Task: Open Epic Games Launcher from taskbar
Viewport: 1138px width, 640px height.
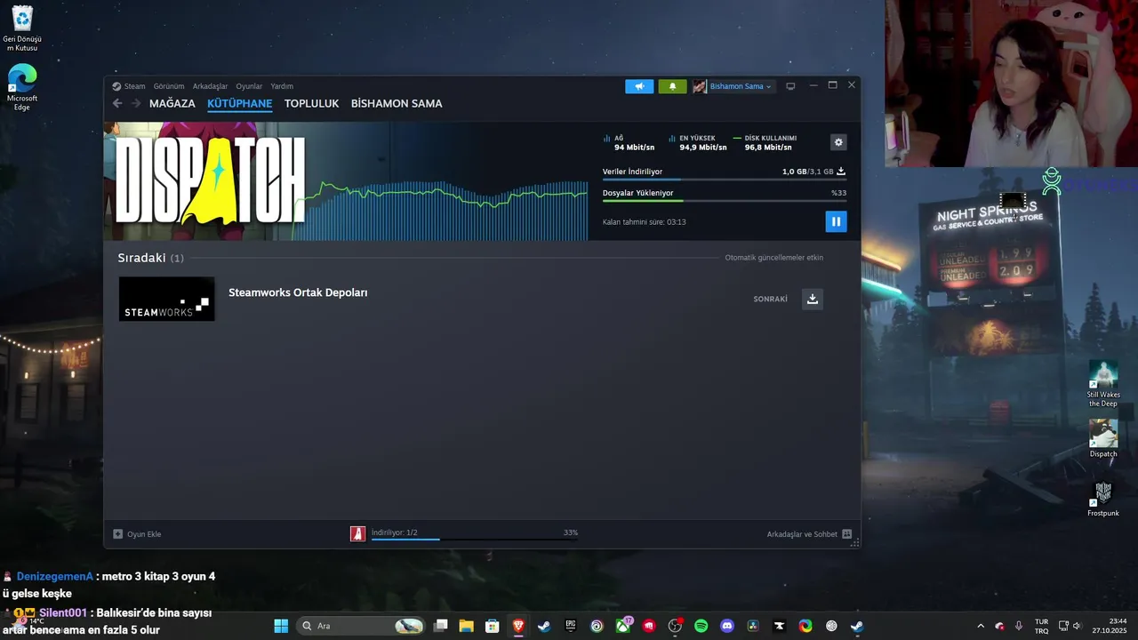Action: tap(571, 626)
